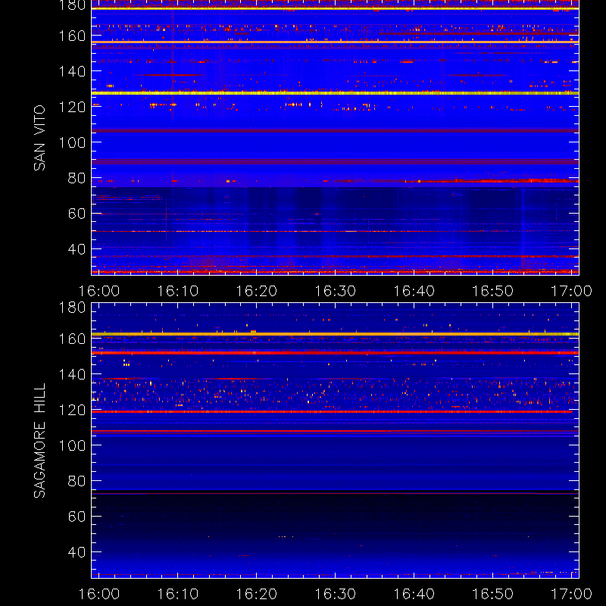Click 16:20 time label below Sagamore Hill plot

pos(257,594)
